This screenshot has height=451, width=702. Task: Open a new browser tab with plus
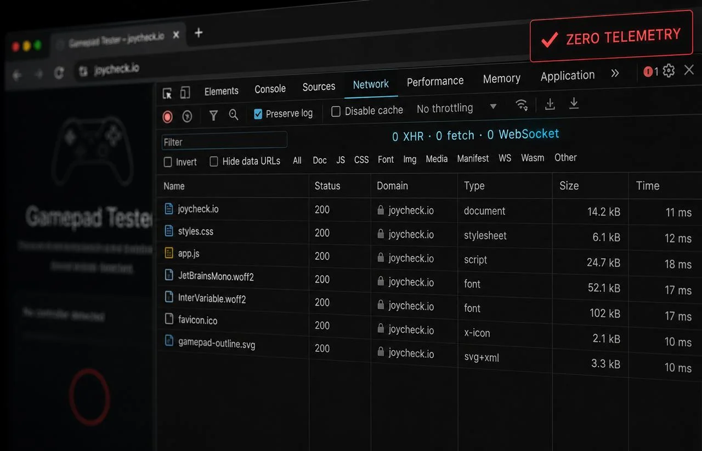(199, 33)
